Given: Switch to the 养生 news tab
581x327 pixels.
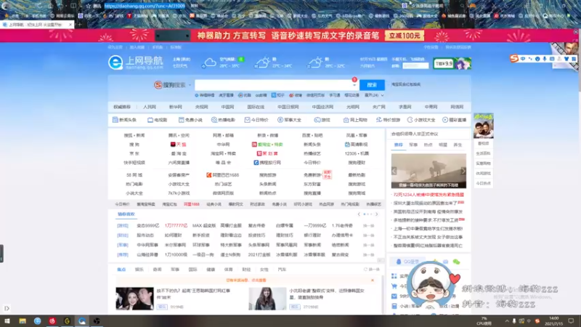Looking at the screenshot, I should [458, 145].
